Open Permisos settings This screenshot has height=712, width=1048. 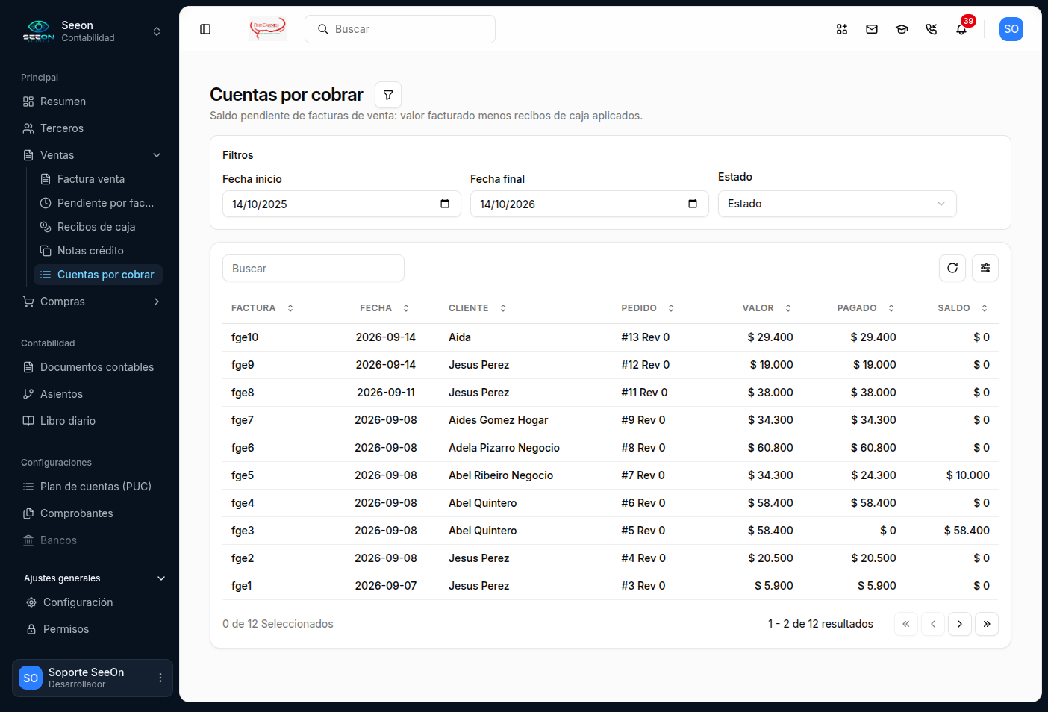(94, 629)
